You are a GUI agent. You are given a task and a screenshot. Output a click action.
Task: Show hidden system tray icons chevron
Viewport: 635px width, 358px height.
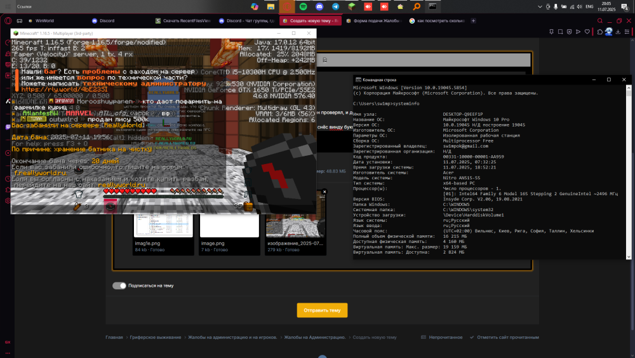pyautogui.click(x=540, y=6)
